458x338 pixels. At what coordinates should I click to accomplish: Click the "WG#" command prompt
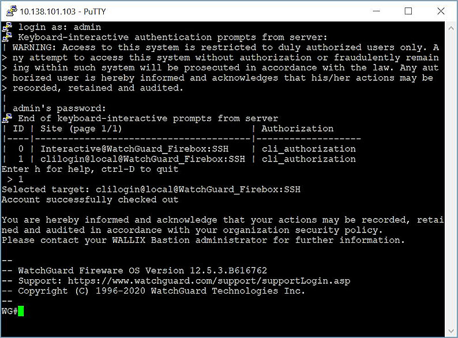click(x=9, y=311)
